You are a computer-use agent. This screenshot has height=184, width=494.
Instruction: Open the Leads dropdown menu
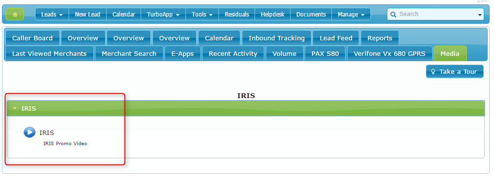coord(52,15)
